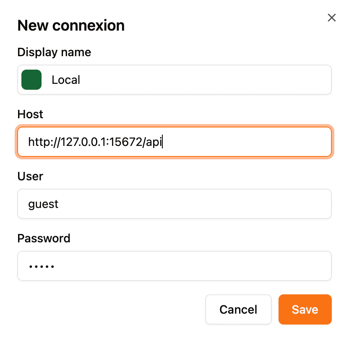The height and width of the screenshot is (343, 349).
Task: Click the Host label
Action: point(30,114)
